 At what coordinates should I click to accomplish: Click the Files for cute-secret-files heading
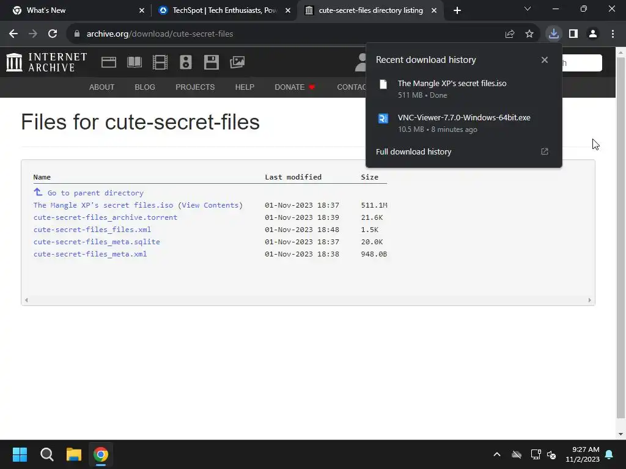click(140, 122)
